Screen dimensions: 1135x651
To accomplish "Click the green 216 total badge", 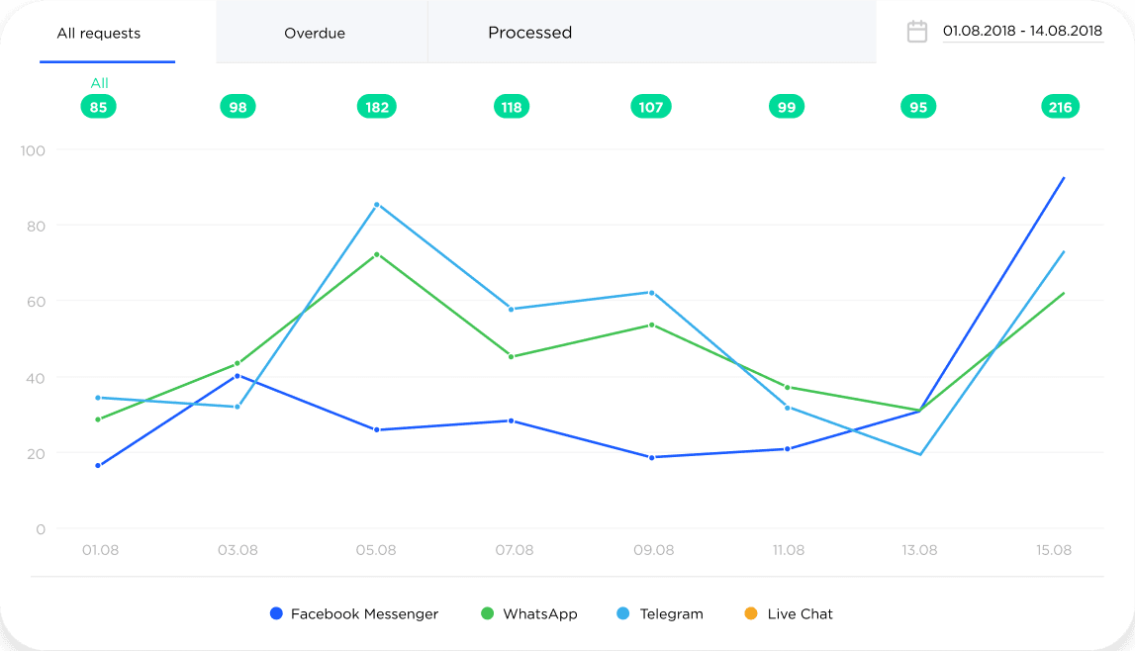I will 1060,107.
